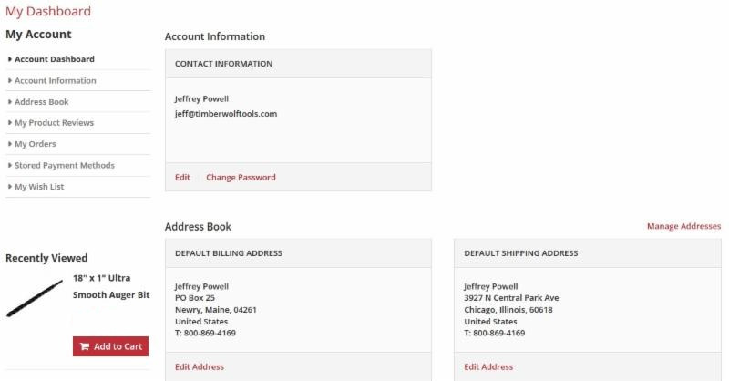The width and height of the screenshot is (729, 381).
Task: Click the cart icon on Add to Cart
Action: [x=85, y=346]
